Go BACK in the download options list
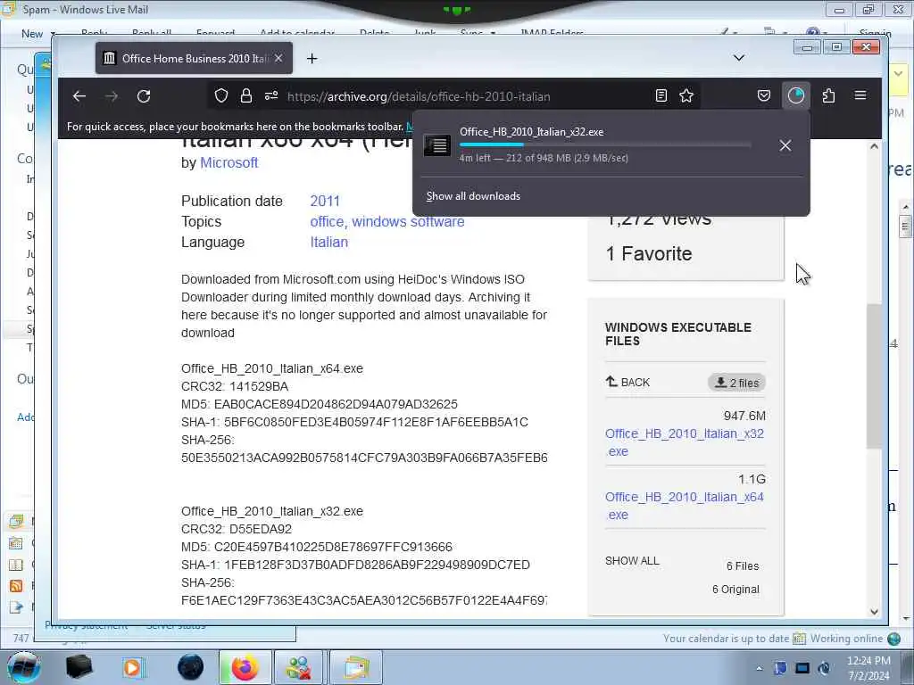914x685 pixels. point(627,382)
